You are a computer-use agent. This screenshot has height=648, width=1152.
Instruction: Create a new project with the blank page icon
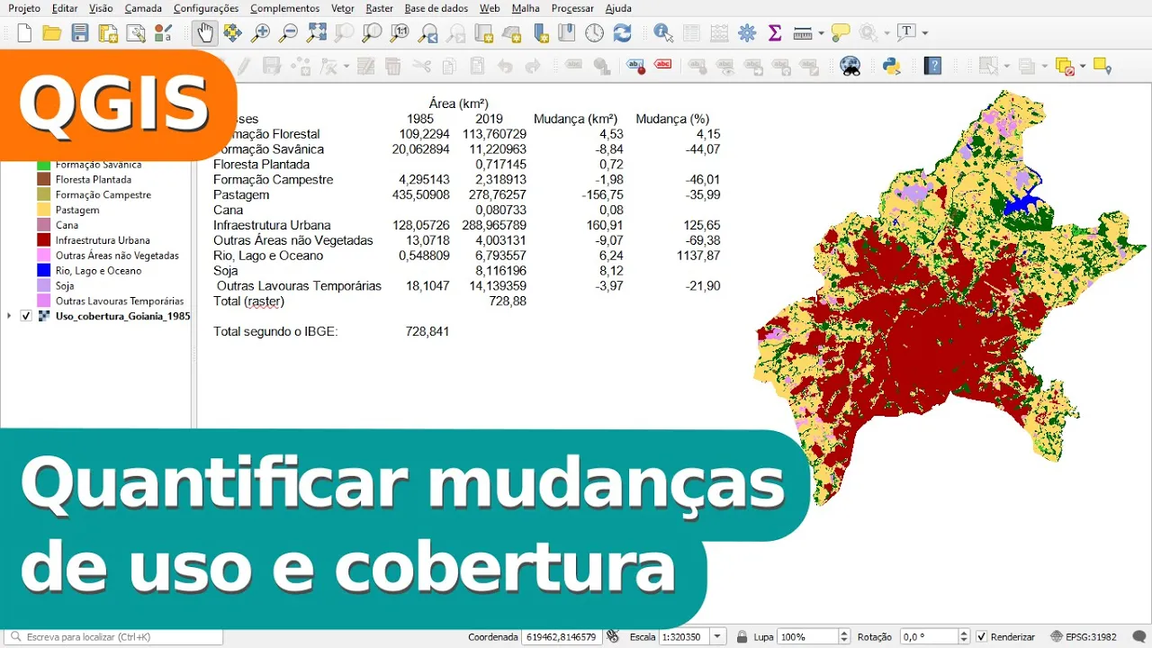pos(24,34)
